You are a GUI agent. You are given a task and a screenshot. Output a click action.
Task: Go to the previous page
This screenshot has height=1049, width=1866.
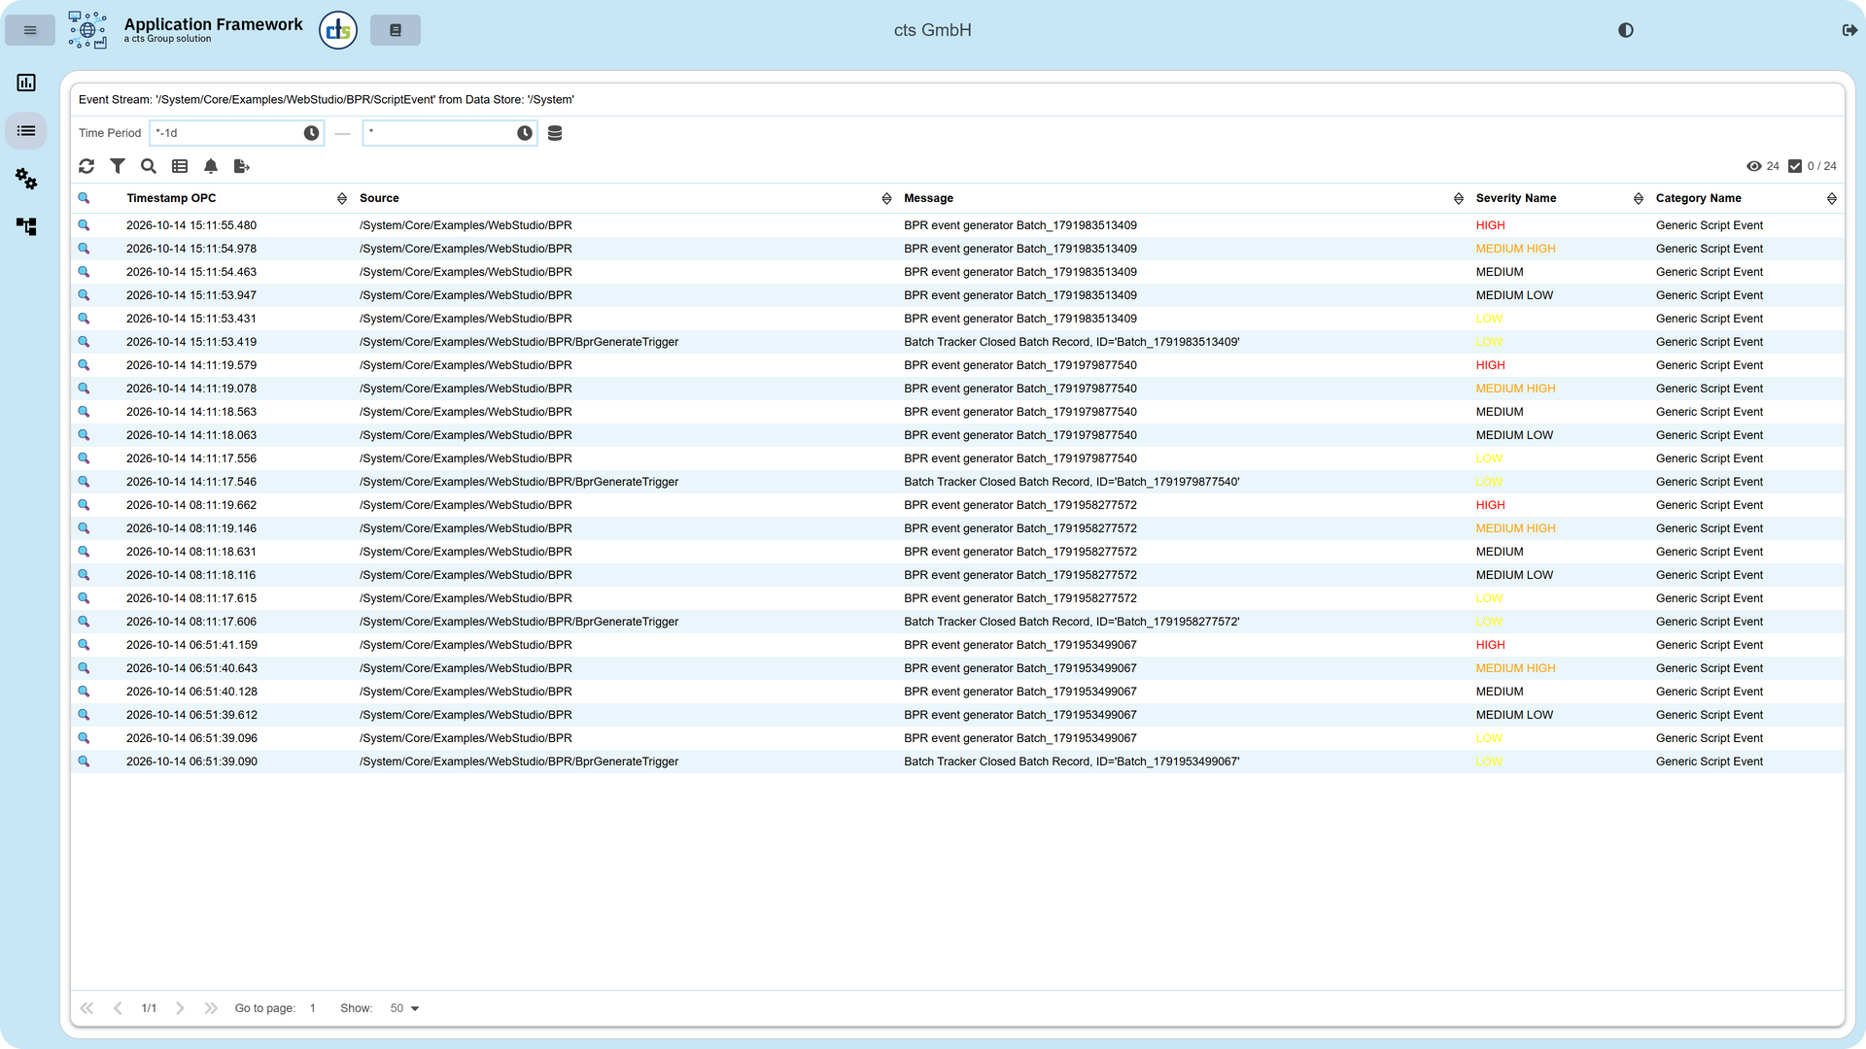(118, 1008)
